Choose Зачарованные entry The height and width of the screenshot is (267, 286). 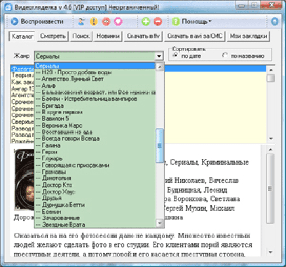pyautogui.click(x=95, y=218)
